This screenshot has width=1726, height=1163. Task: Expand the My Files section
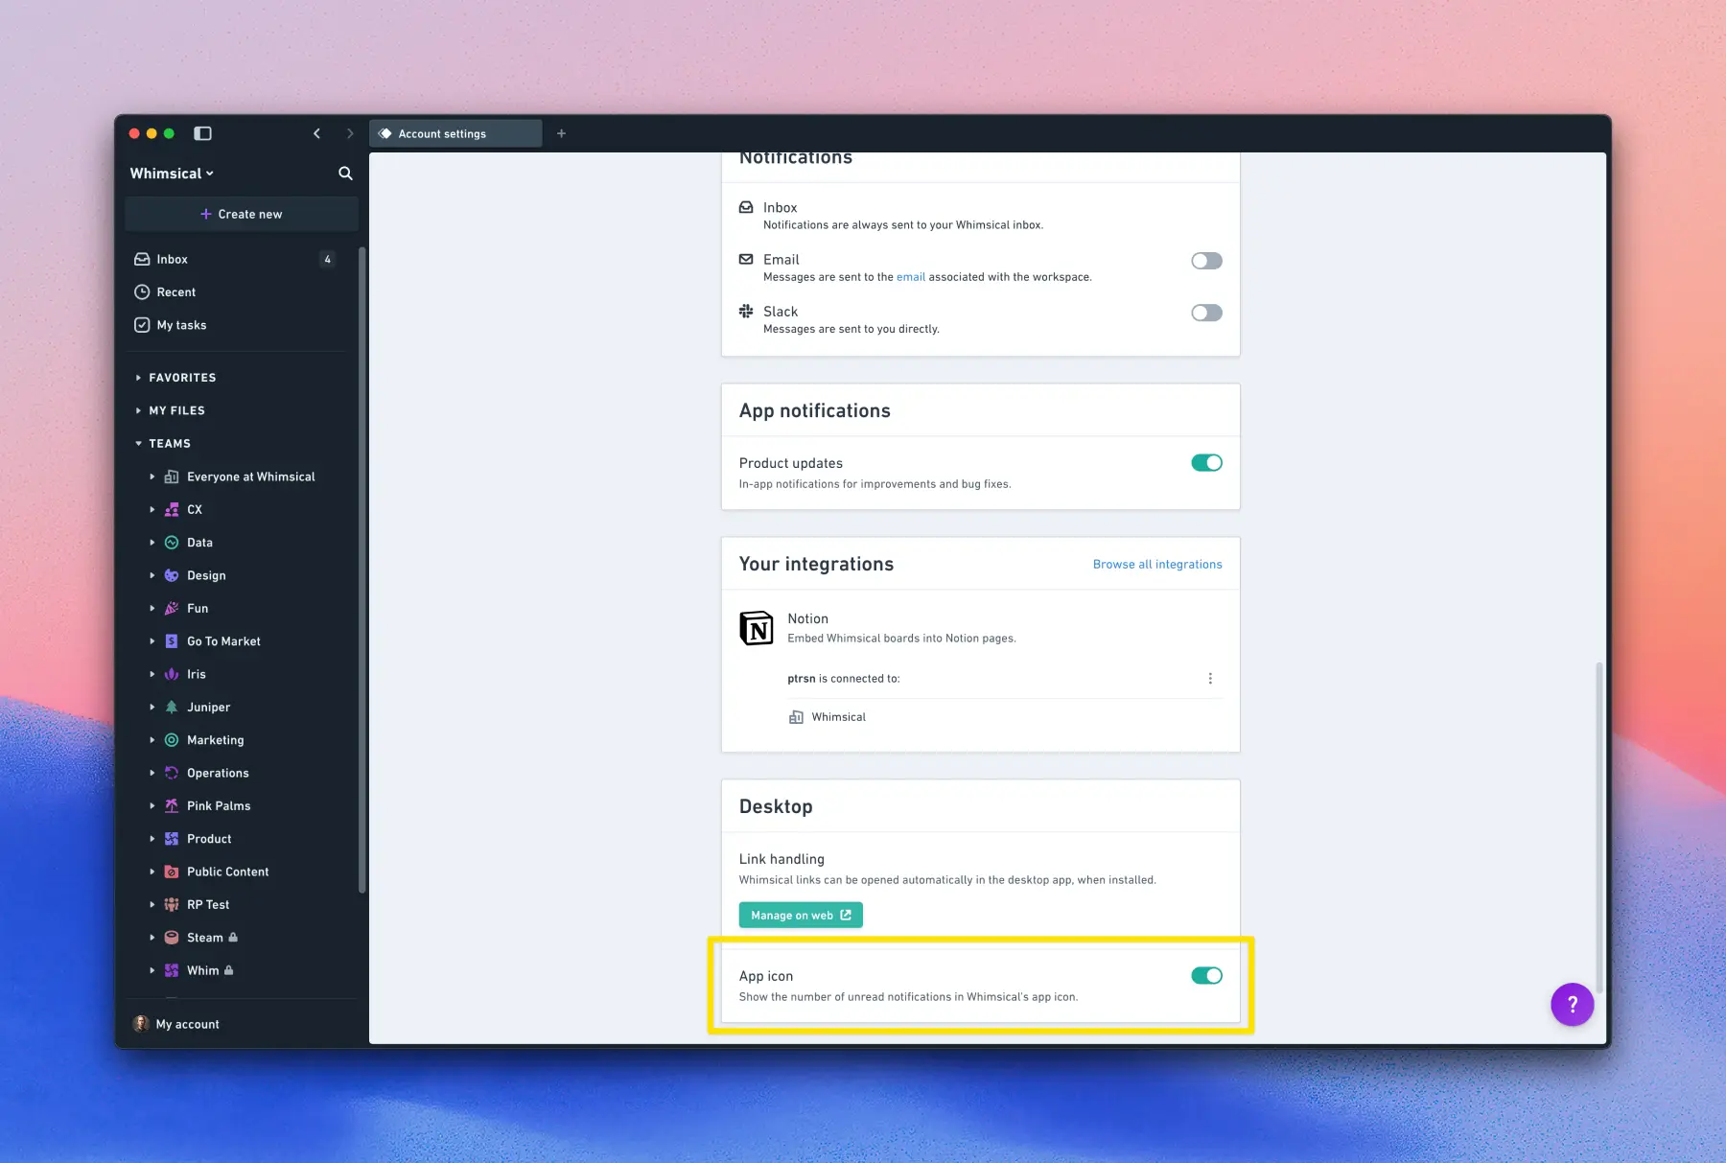click(176, 410)
